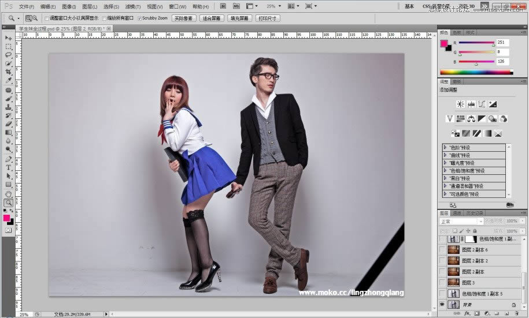Image resolution: width=529 pixels, height=318 pixels.
Task: Expand the "色阶"预设 preset list
Action: pyautogui.click(x=445, y=148)
